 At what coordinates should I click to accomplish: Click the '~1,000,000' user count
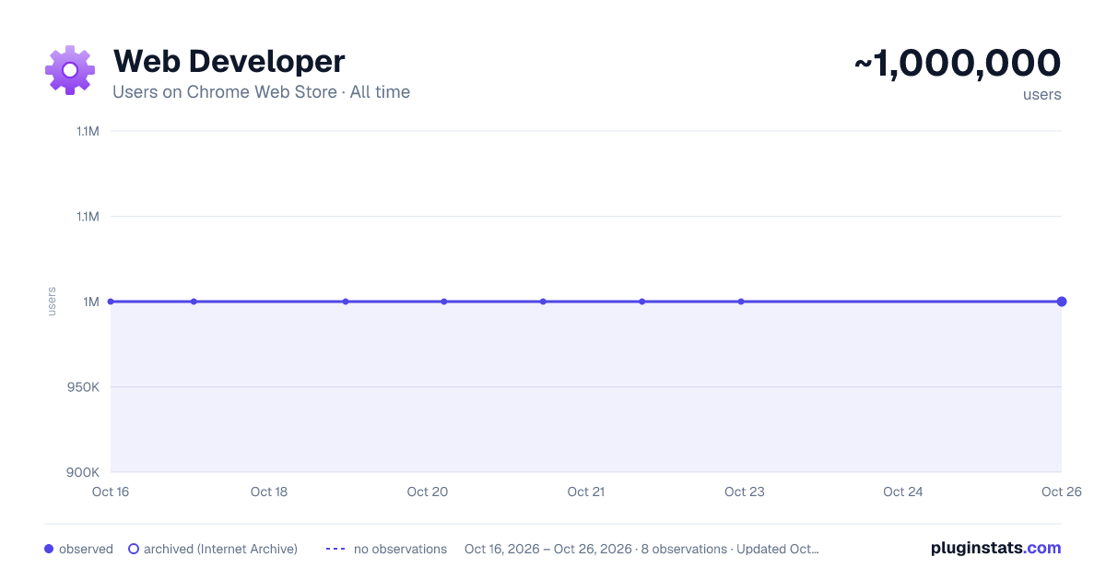coord(958,63)
